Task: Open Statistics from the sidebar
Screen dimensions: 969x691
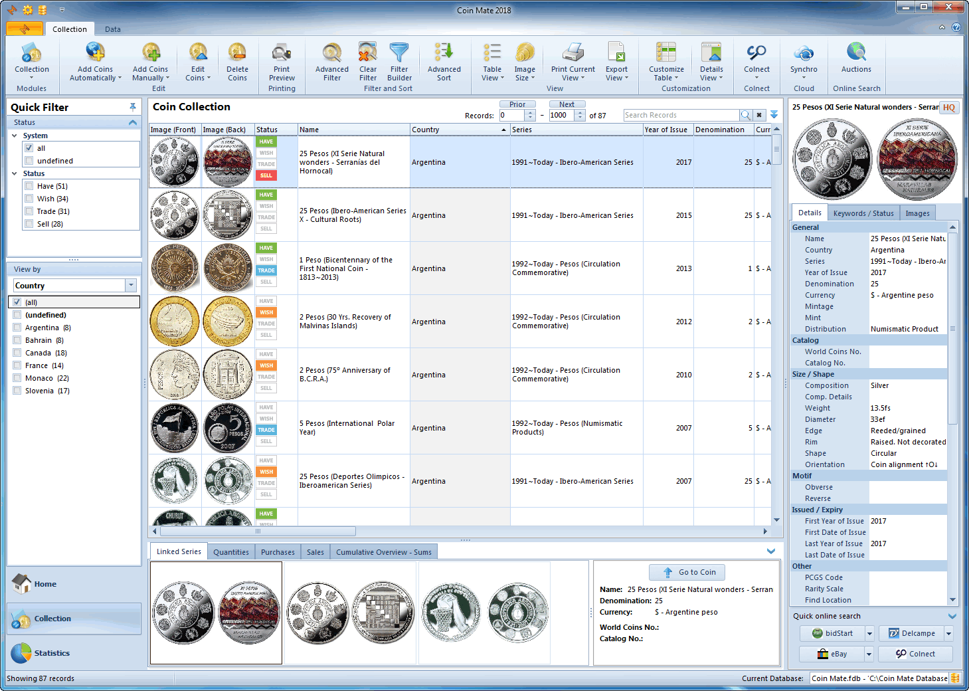Action: [x=52, y=653]
